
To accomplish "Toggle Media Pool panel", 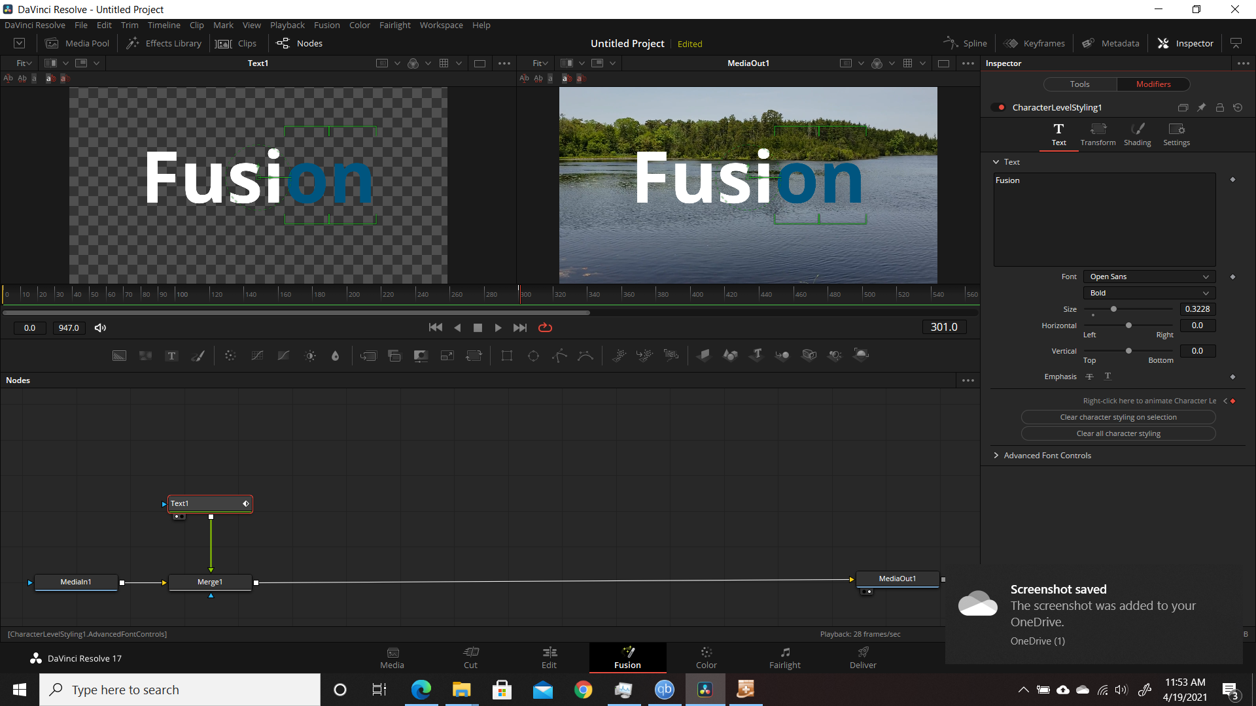I will point(77,43).
